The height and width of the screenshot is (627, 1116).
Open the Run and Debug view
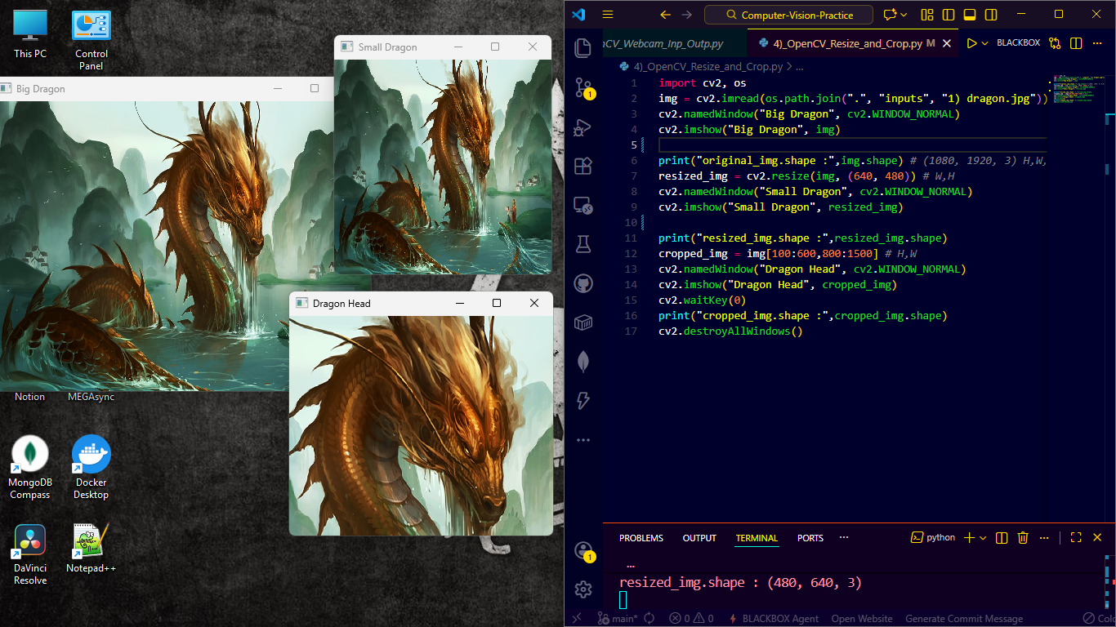pos(583,127)
